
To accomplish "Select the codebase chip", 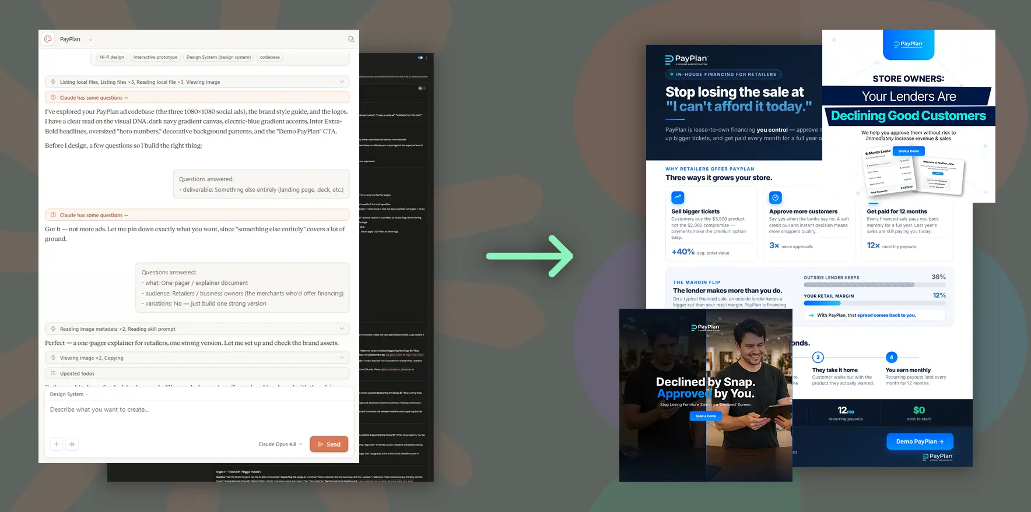I will tap(270, 57).
